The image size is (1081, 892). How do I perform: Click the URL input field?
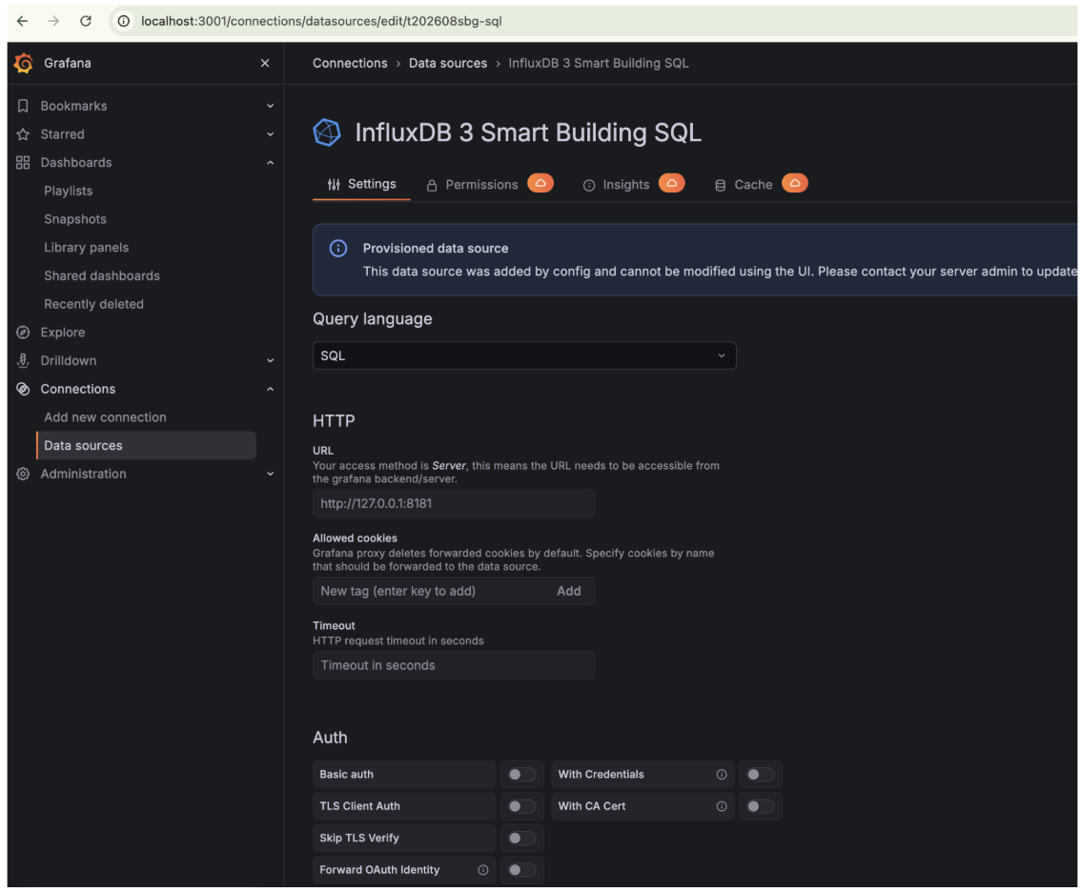click(x=454, y=503)
